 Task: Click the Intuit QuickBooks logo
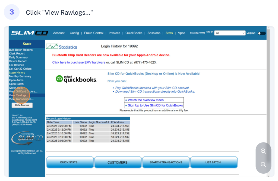coord(76,79)
